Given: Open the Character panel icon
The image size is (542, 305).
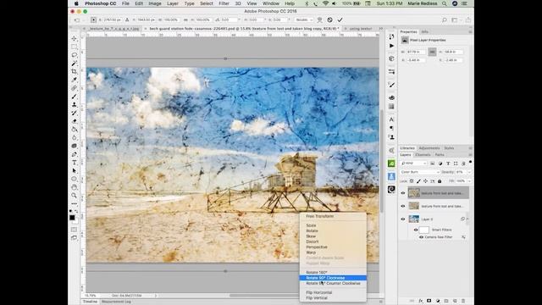Looking at the screenshot, I should tap(391, 119).
